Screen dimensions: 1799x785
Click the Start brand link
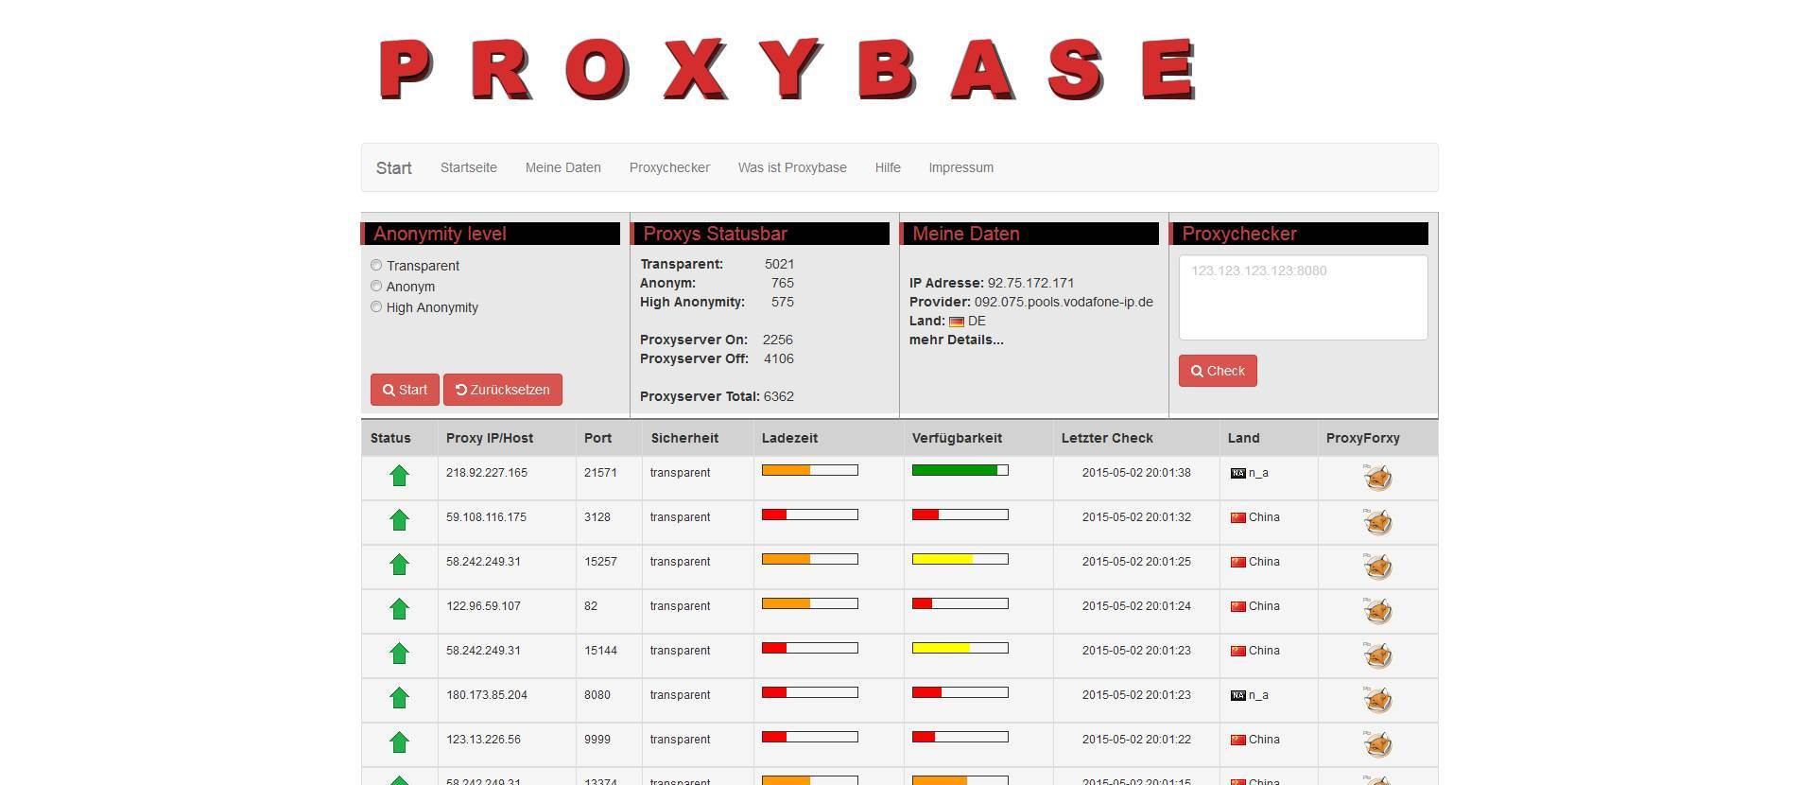pos(394,168)
